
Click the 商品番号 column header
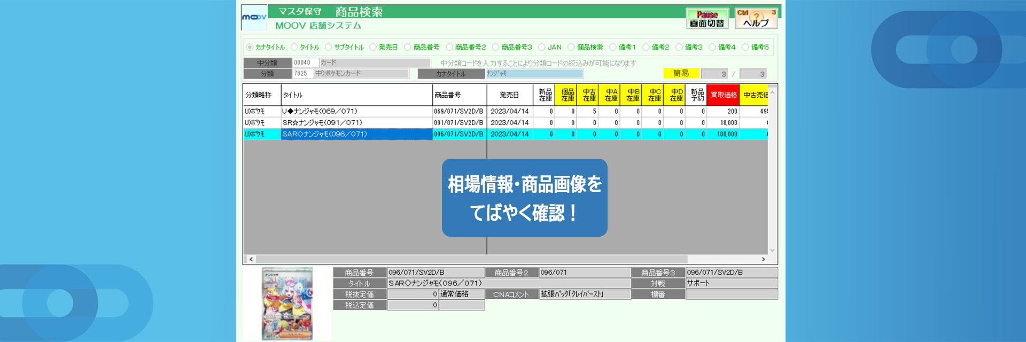(460, 95)
